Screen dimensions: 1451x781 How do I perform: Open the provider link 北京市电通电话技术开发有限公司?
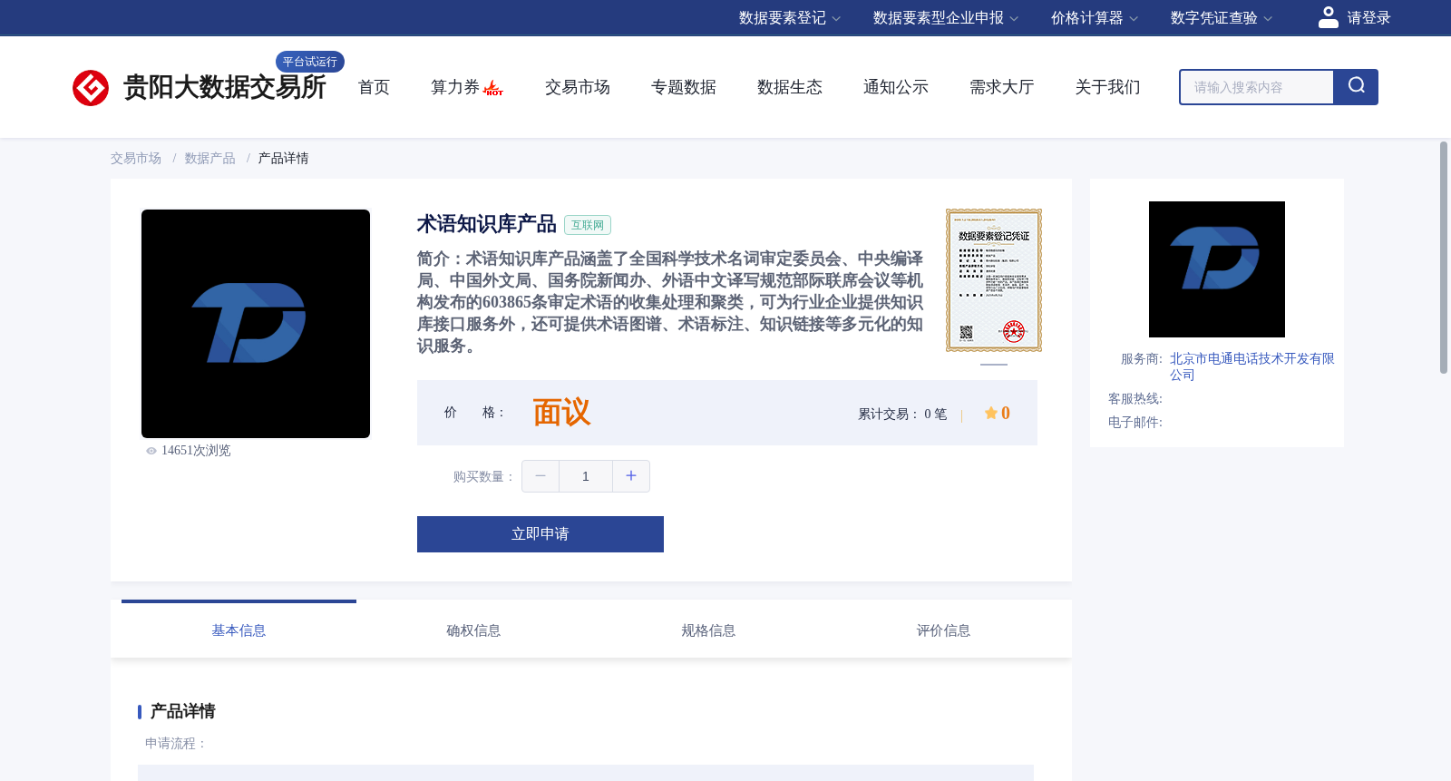[1251, 366]
